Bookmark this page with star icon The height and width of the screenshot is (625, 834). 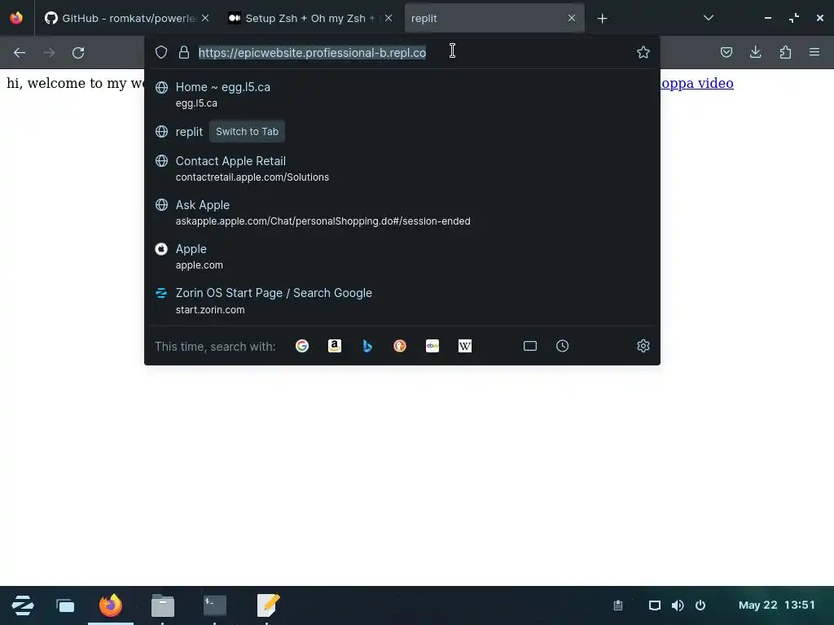[643, 52]
